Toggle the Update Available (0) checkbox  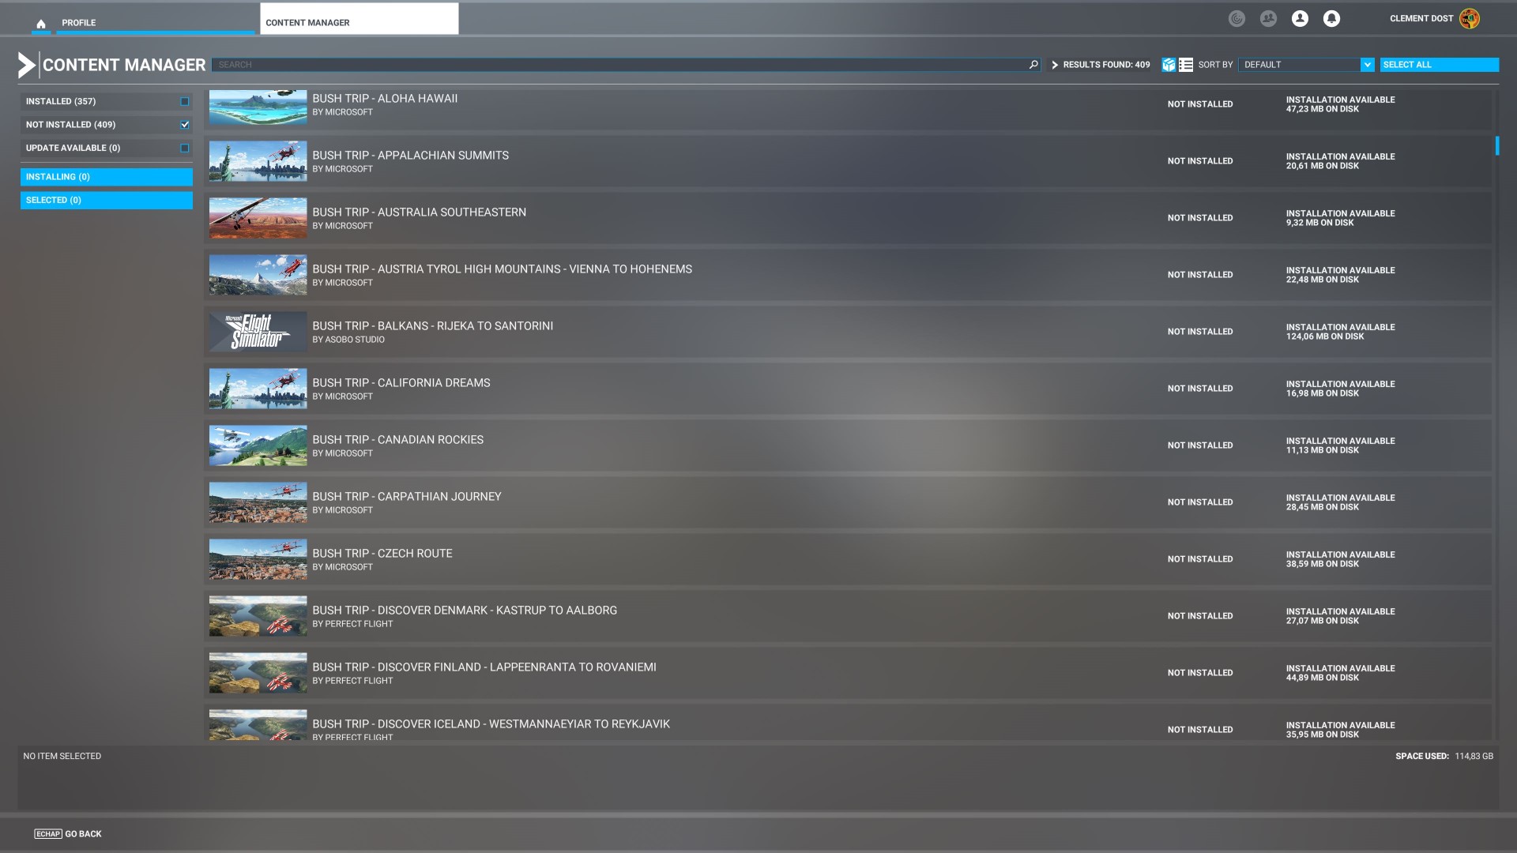(x=185, y=148)
